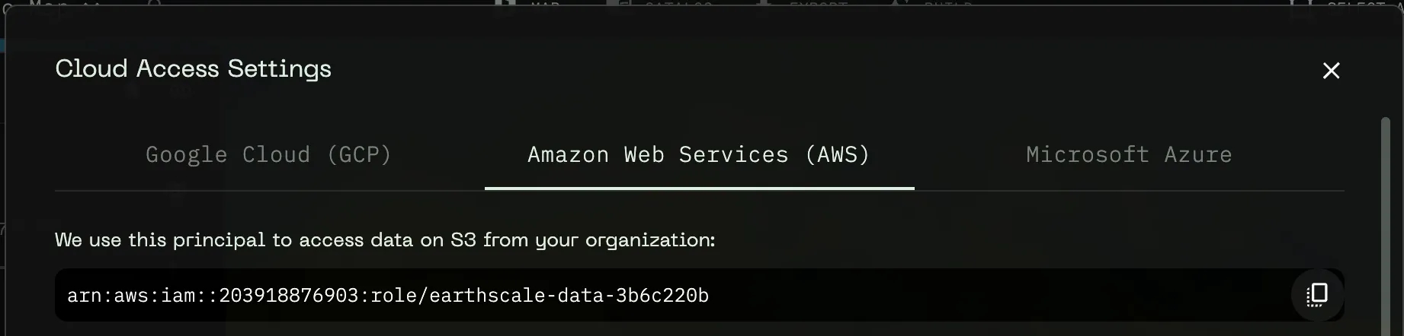Click the S3 principal description text
The image size is (1404, 336).
coord(385,240)
